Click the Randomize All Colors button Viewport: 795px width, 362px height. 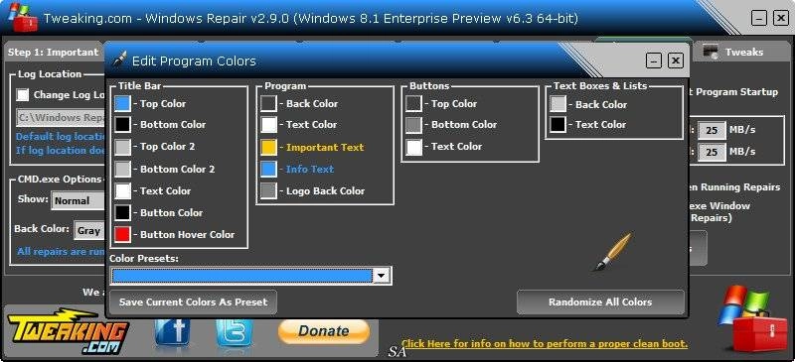tap(600, 302)
